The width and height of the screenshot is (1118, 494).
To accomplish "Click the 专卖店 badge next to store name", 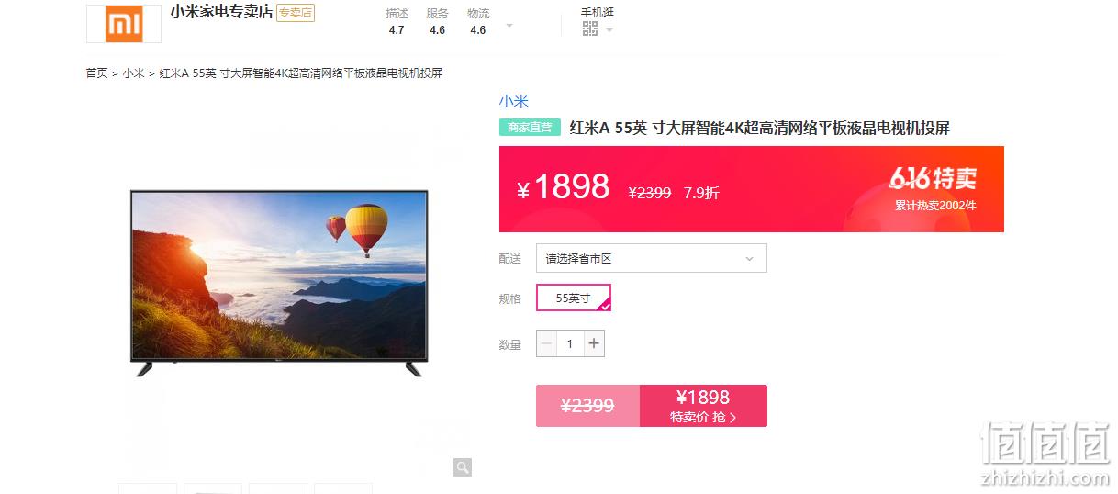I will 296,13.
